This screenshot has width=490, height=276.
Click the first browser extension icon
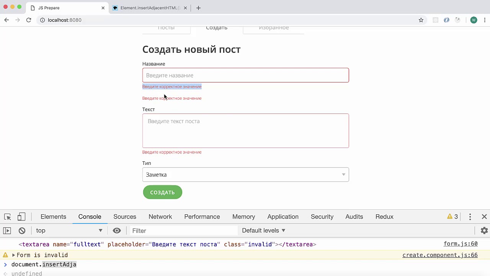coord(435,20)
